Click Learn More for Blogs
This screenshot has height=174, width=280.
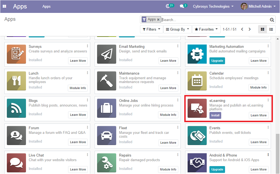coord(78,115)
